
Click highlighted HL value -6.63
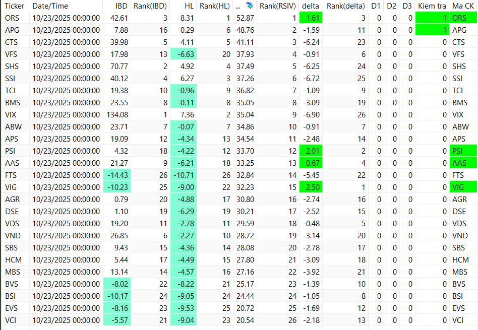184,54
